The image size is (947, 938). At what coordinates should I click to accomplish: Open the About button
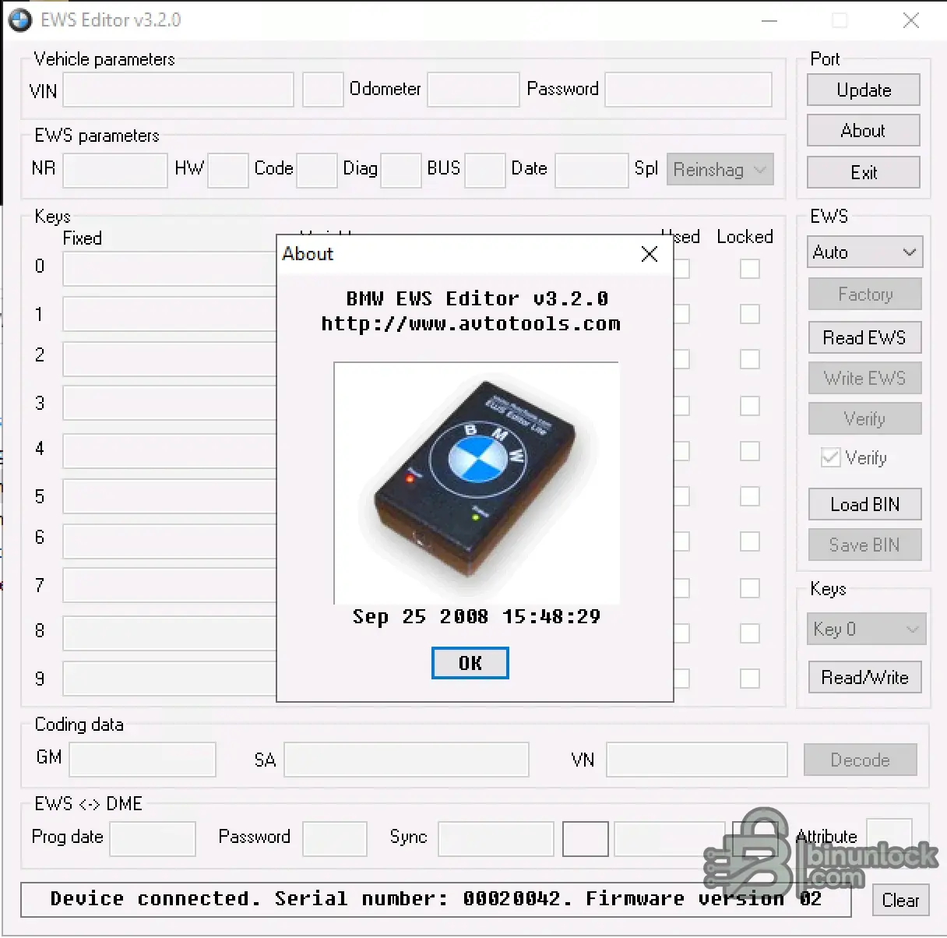864,131
